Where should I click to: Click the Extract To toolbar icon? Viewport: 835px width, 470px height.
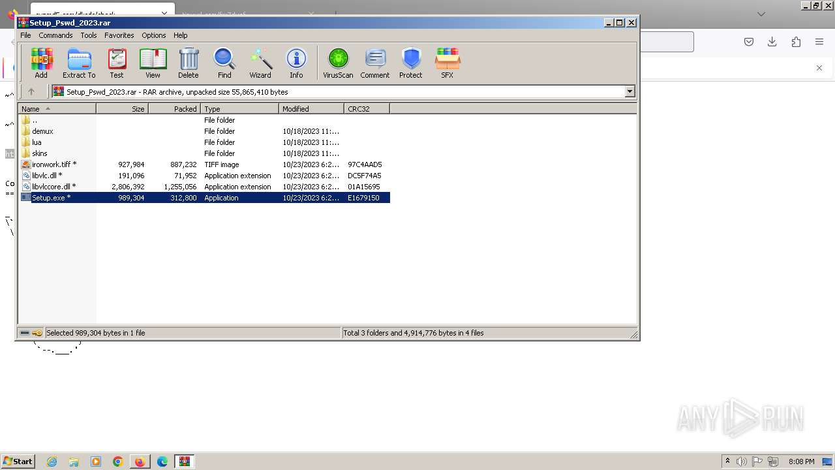pos(79,63)
